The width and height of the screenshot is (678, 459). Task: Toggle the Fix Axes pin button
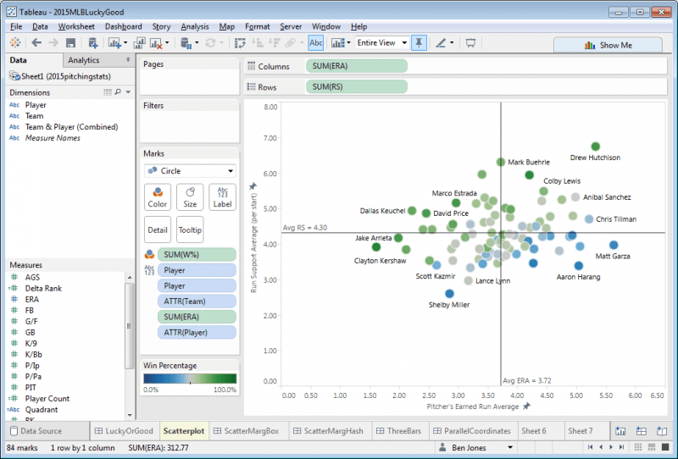pyautogui.click(x=419, y=42)
